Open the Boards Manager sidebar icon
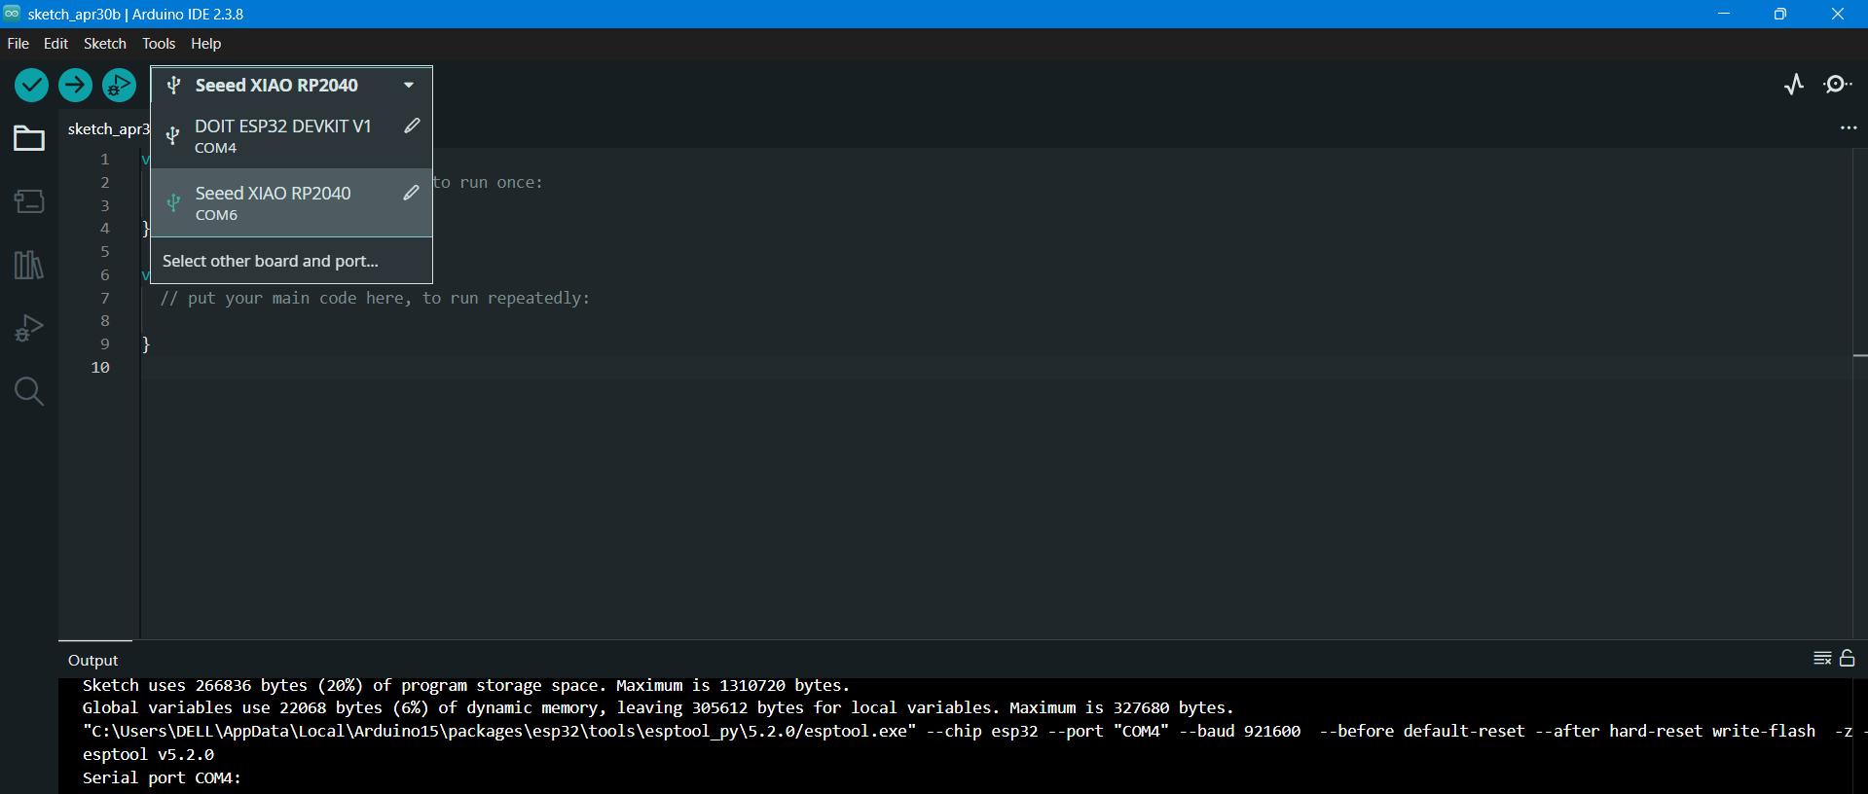The image size is (1868, 794). click(29, 201)
